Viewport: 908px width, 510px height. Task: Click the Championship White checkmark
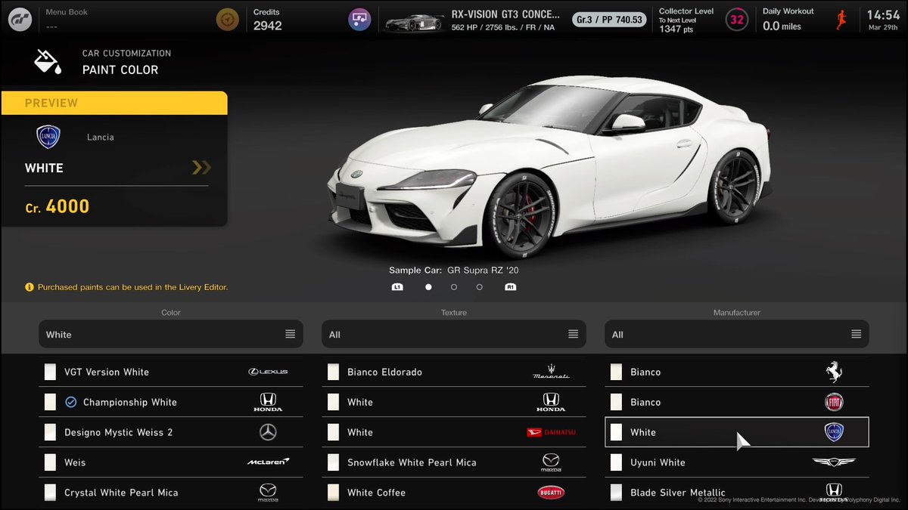coord(71,402)
